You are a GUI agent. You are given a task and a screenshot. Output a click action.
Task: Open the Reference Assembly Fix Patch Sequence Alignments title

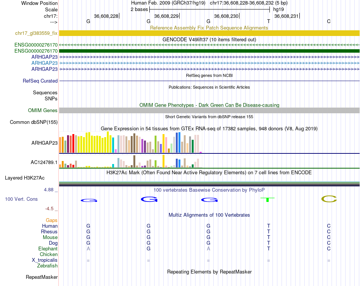click(209, 28)
